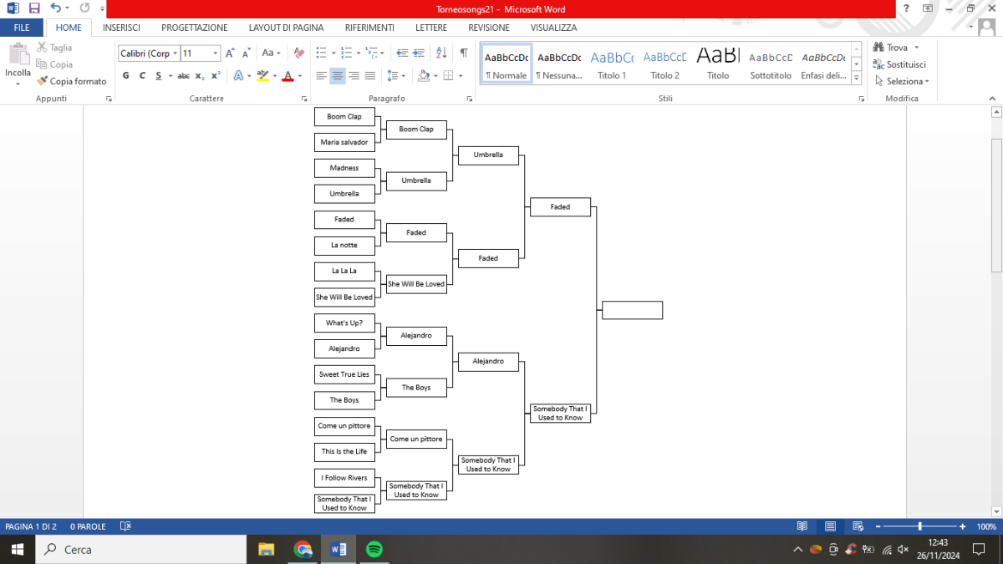Expand the font size dropdown
This screenshot has width=1003, height=564.
coord(216,53)
